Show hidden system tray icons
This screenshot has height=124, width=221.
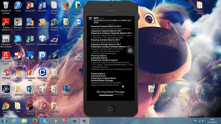pos(191,121)
